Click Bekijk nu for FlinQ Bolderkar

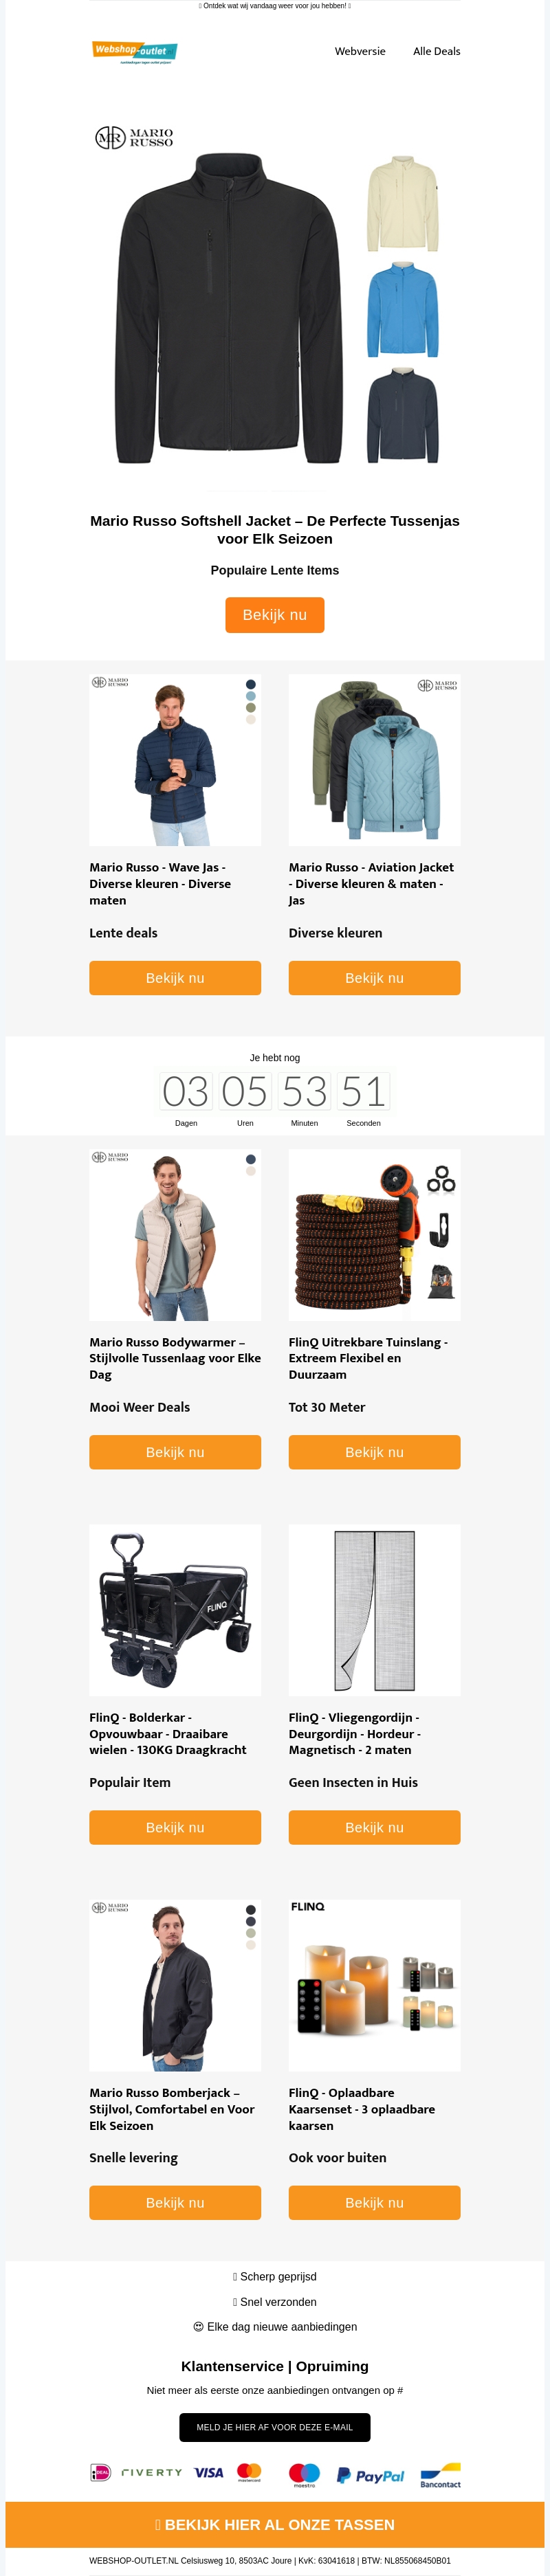[175, 1827]
